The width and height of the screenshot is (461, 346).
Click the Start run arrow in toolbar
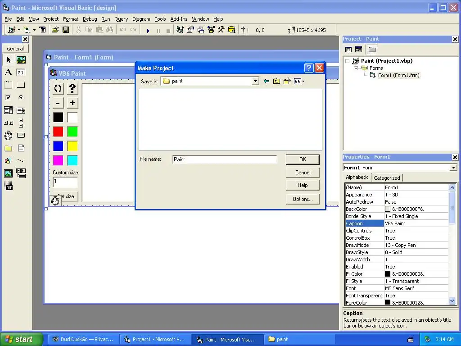tap(148, 30)
